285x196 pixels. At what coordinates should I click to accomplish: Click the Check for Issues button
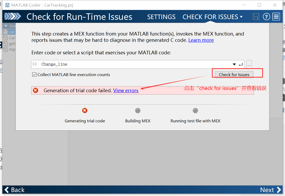(234, 74)
